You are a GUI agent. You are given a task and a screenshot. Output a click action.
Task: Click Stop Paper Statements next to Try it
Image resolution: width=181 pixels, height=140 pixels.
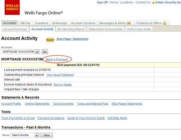[72, 39]
